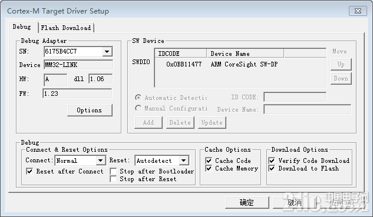Click the Device field showing MM32-LINK
Image resolution: width=373 pixels, height=217 pixels.
[x=78, y=65]
